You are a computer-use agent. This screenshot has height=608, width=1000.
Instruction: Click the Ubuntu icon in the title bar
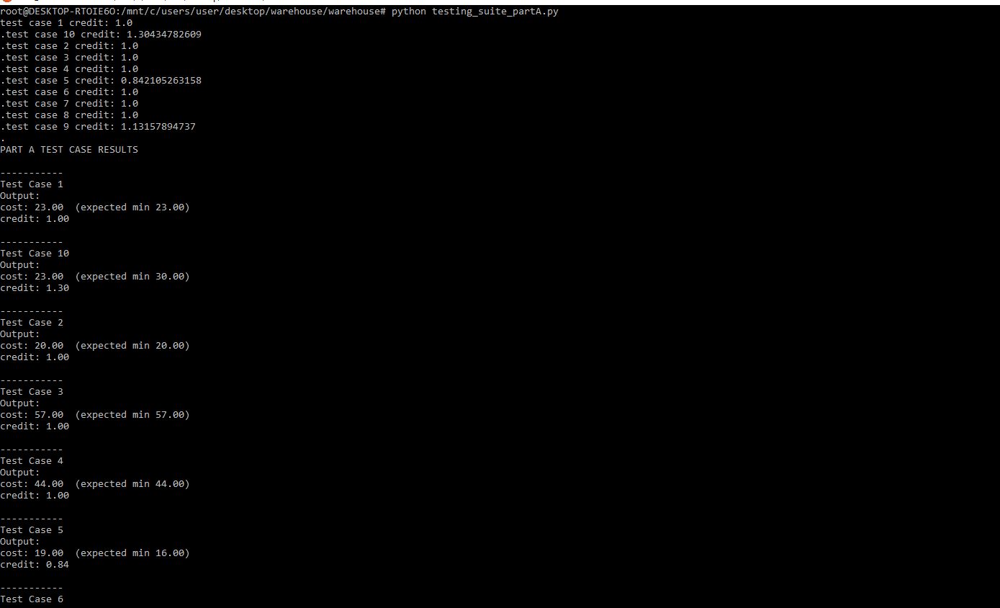tap(6, 1)
